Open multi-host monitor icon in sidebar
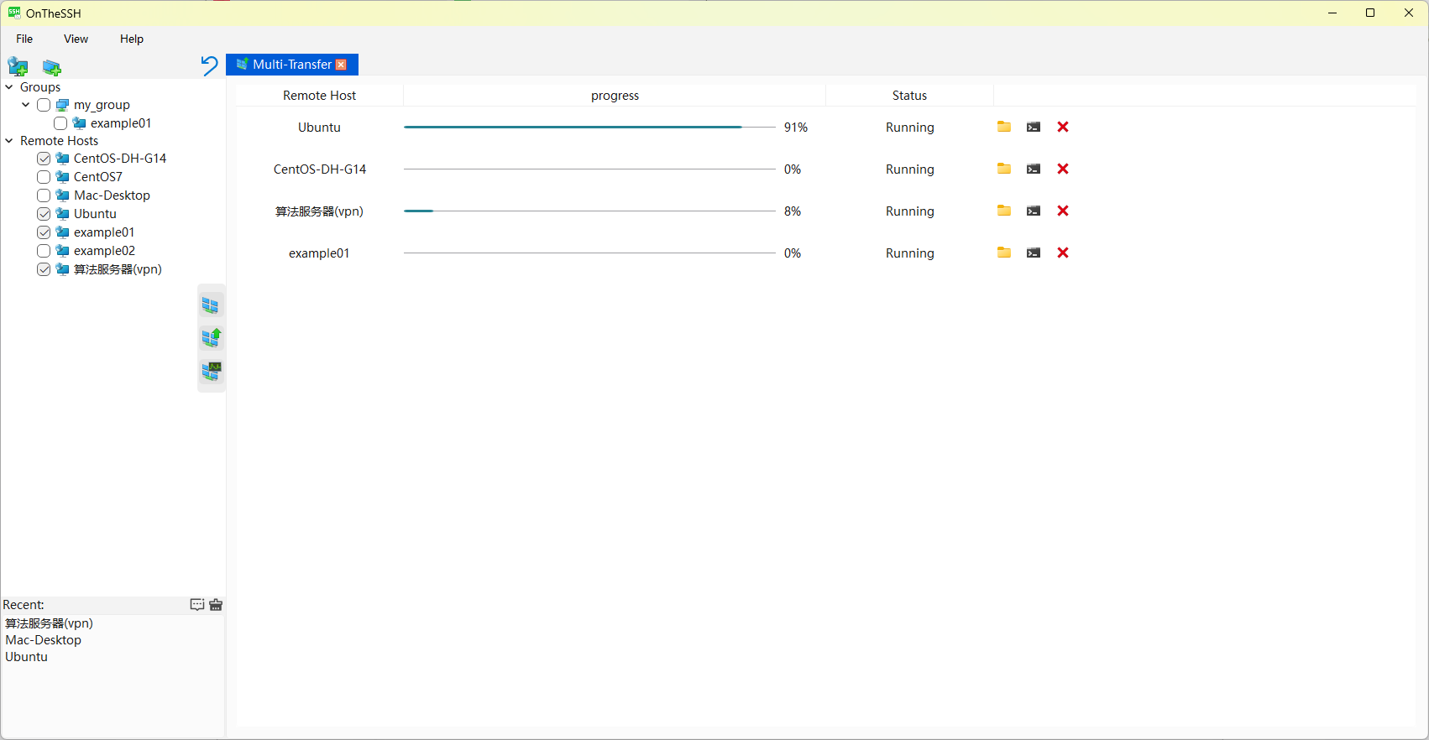The height and width of the screenshot is (740, 1429). (x=211, y=371)
